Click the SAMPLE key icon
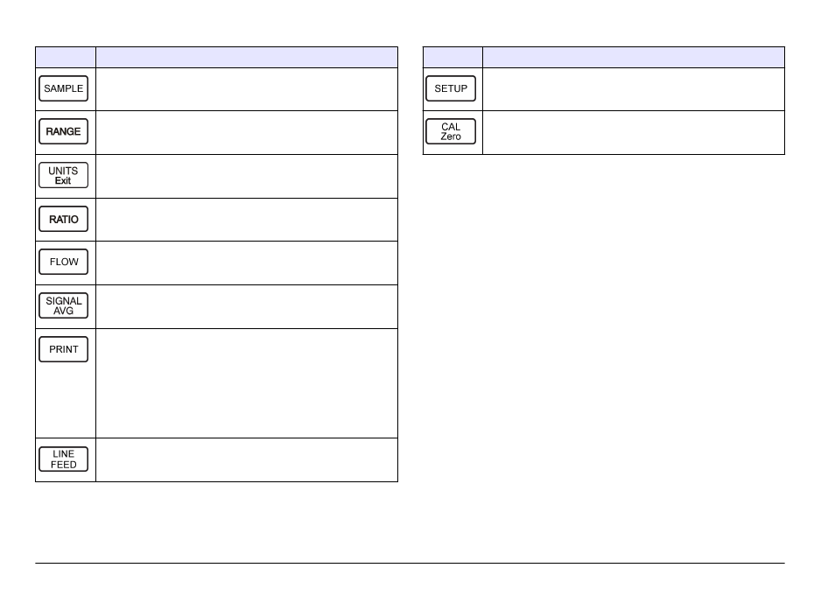The image size is (835, 589). tap(63, 88)
